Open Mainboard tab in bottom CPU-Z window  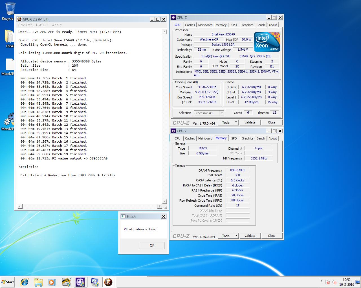[205, 138]
